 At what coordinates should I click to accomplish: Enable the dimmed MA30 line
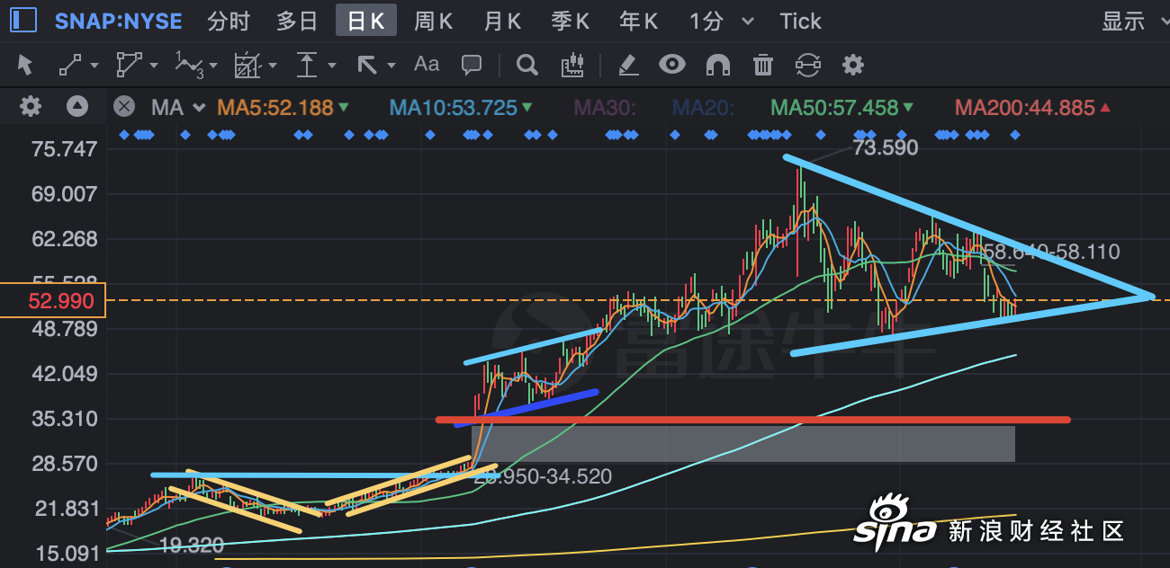pyautogui.click(x=606, y=108)
